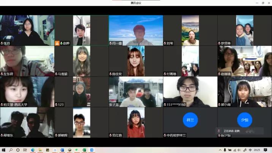Switch input method via the 中 indicator
Image resolution: width=272 pixels, height=153 pixels.
click(250, 150)
